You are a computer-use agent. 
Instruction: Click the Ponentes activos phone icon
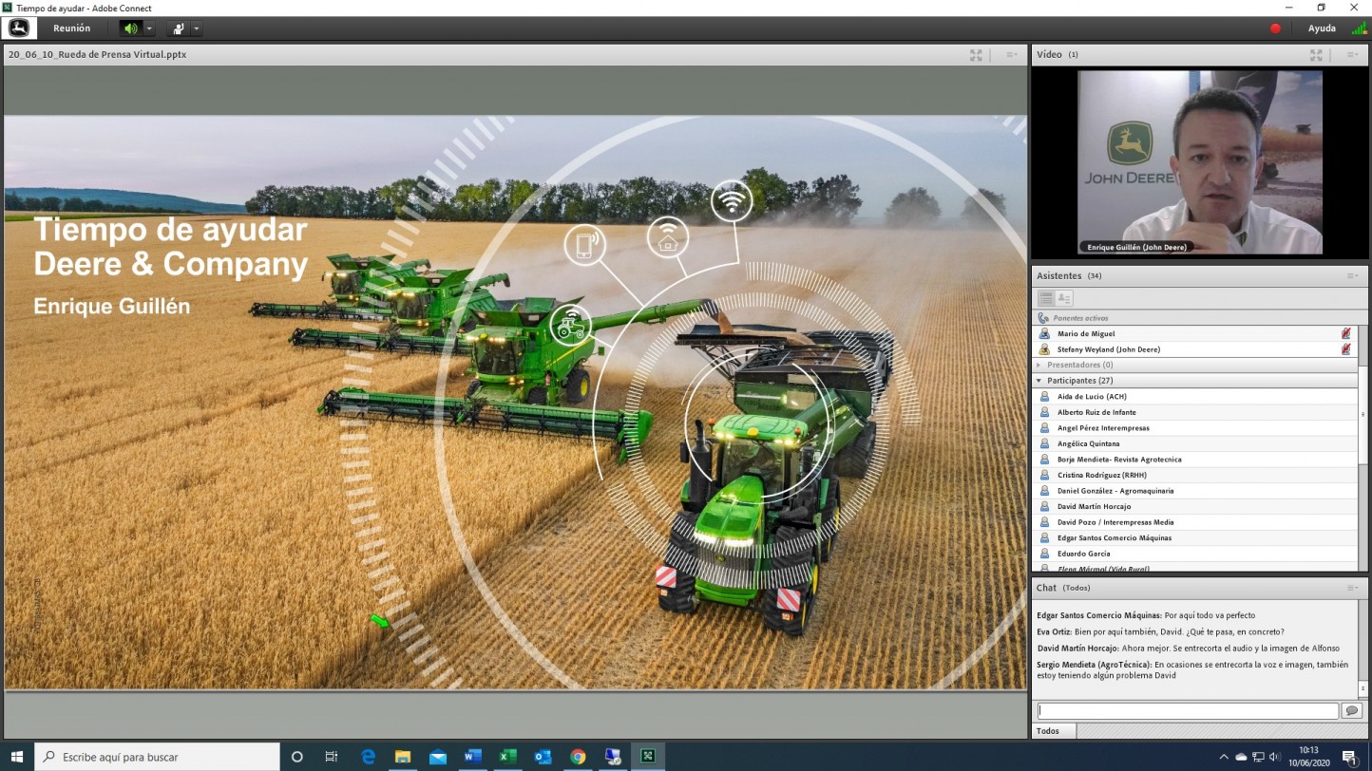(1043, 318)
